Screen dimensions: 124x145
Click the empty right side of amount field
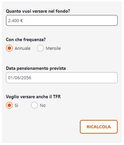[x=89, y=20]
